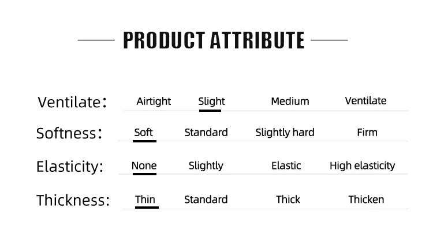This screenshot has height=226, width=433.
Task: Select Soft in the Softness row
Action: (x=143, y=133)
